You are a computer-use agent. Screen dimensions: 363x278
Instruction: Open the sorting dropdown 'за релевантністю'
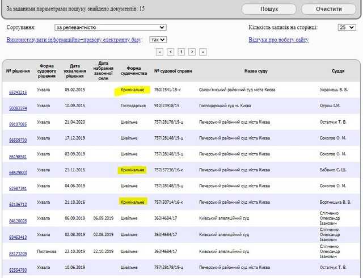coord(111,27)
